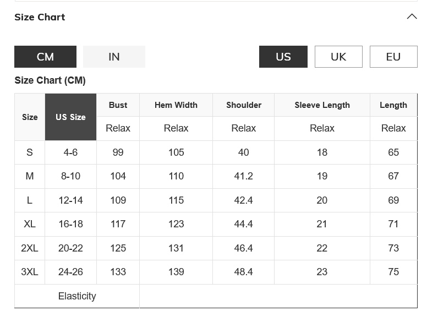Click the XL row label
438x322 pixels.
30,224
